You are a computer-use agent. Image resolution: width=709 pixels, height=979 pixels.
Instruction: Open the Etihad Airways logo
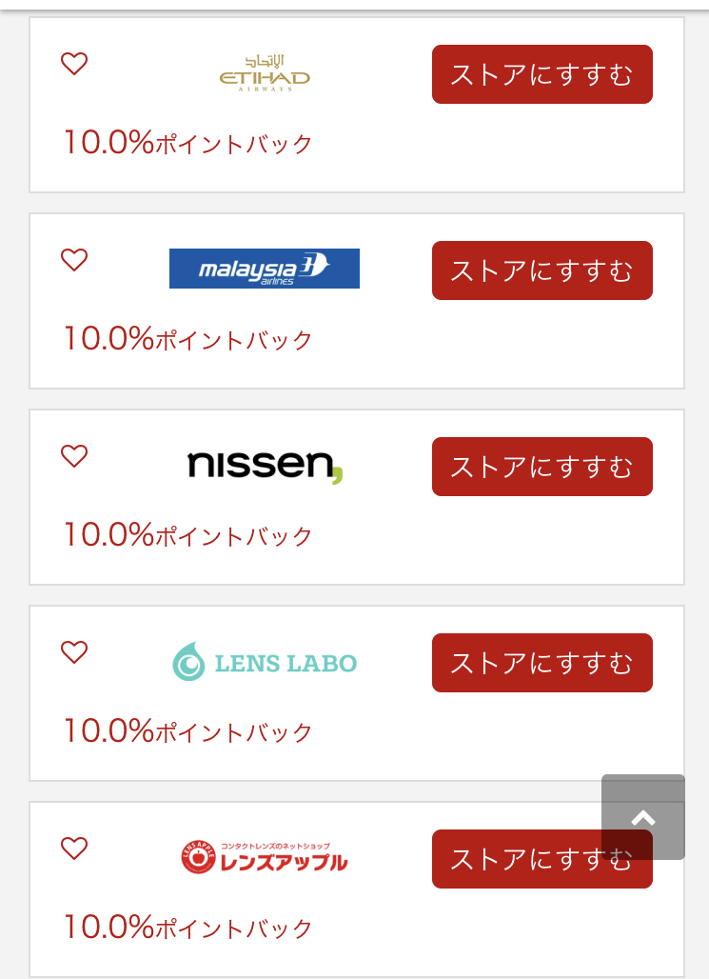265,73
